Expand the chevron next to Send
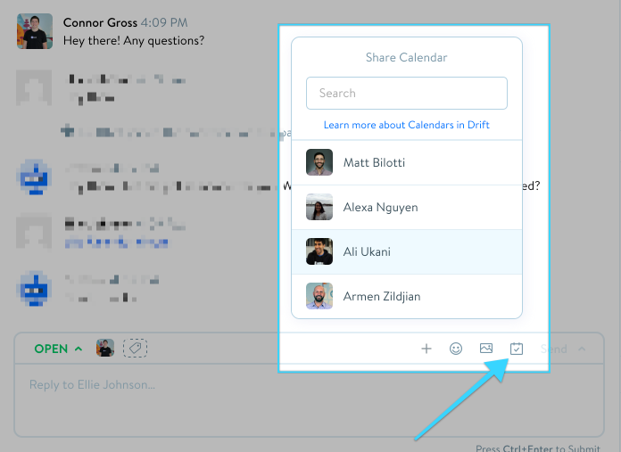 click(582, 349)
